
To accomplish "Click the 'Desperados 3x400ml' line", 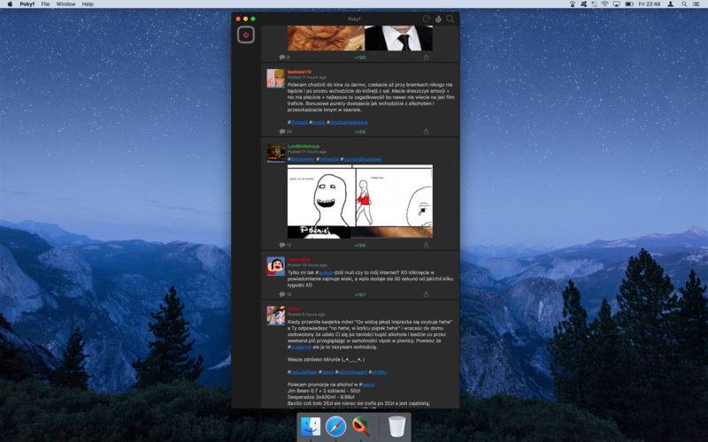I will click(321, 397).
